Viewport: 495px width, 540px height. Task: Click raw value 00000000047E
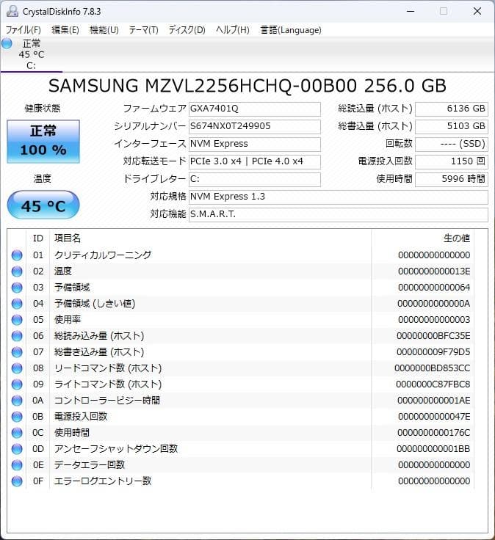434,417
